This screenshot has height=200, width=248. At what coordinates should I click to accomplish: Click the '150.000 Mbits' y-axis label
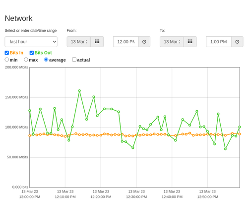[16, 97]
